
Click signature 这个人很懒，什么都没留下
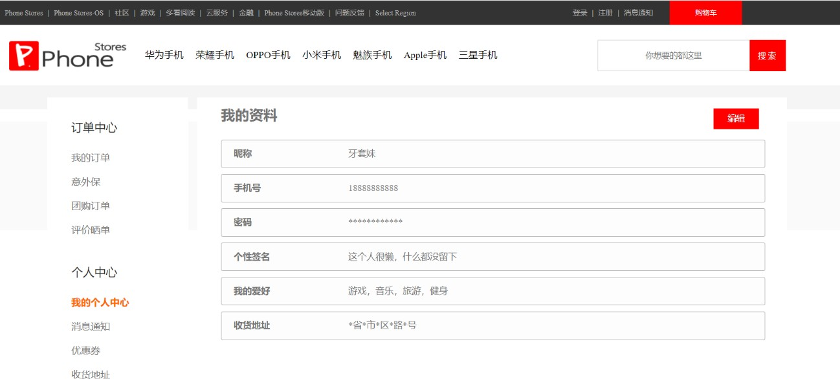pyautogui.click(x=403, y=257)
